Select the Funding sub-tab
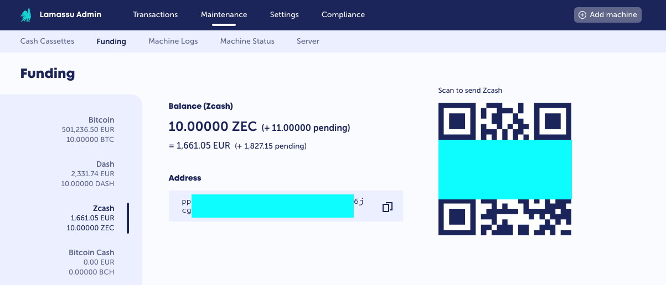 point(111,41)
